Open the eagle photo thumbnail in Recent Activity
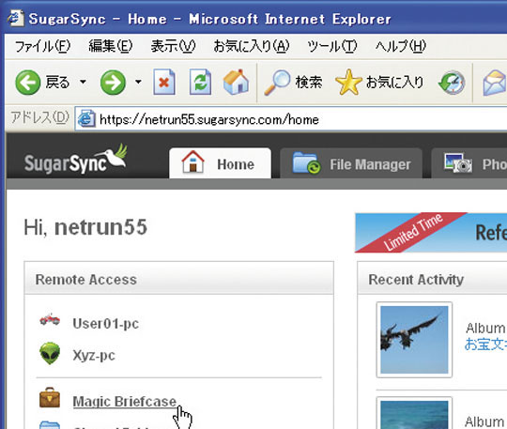507x429 pixels. [414, 340]
